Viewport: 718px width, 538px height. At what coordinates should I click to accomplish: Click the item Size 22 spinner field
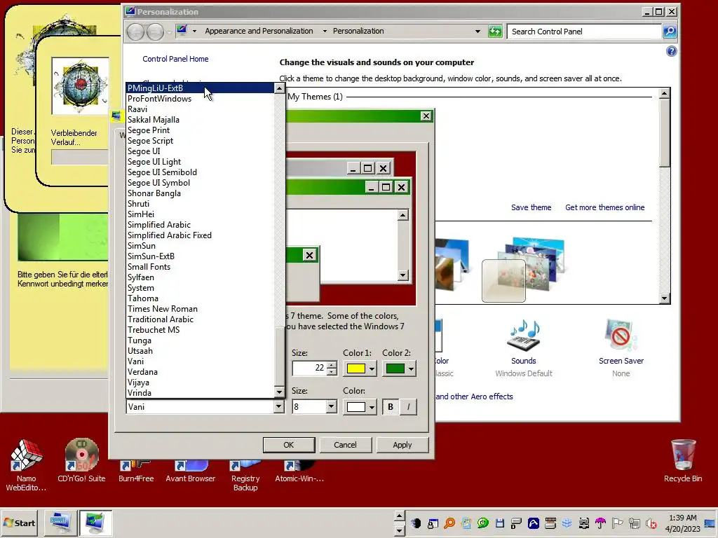tap(309, 368)
